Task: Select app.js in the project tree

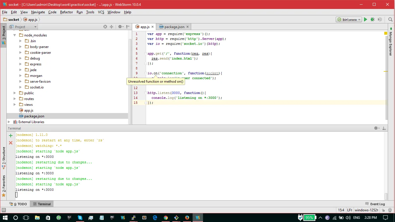Action: (x=29, y=110)
